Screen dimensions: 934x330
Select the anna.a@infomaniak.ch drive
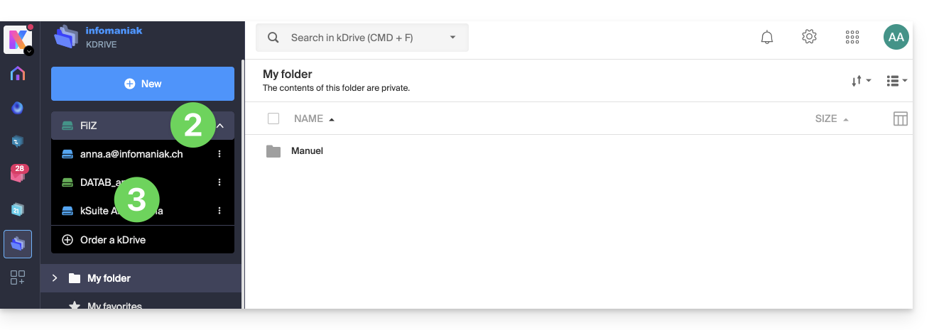(x=131, y=154)
